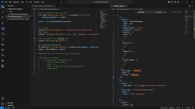Open the Help menu
The width and height of the screenshot is (195, 109).
[x=43, y=2]
